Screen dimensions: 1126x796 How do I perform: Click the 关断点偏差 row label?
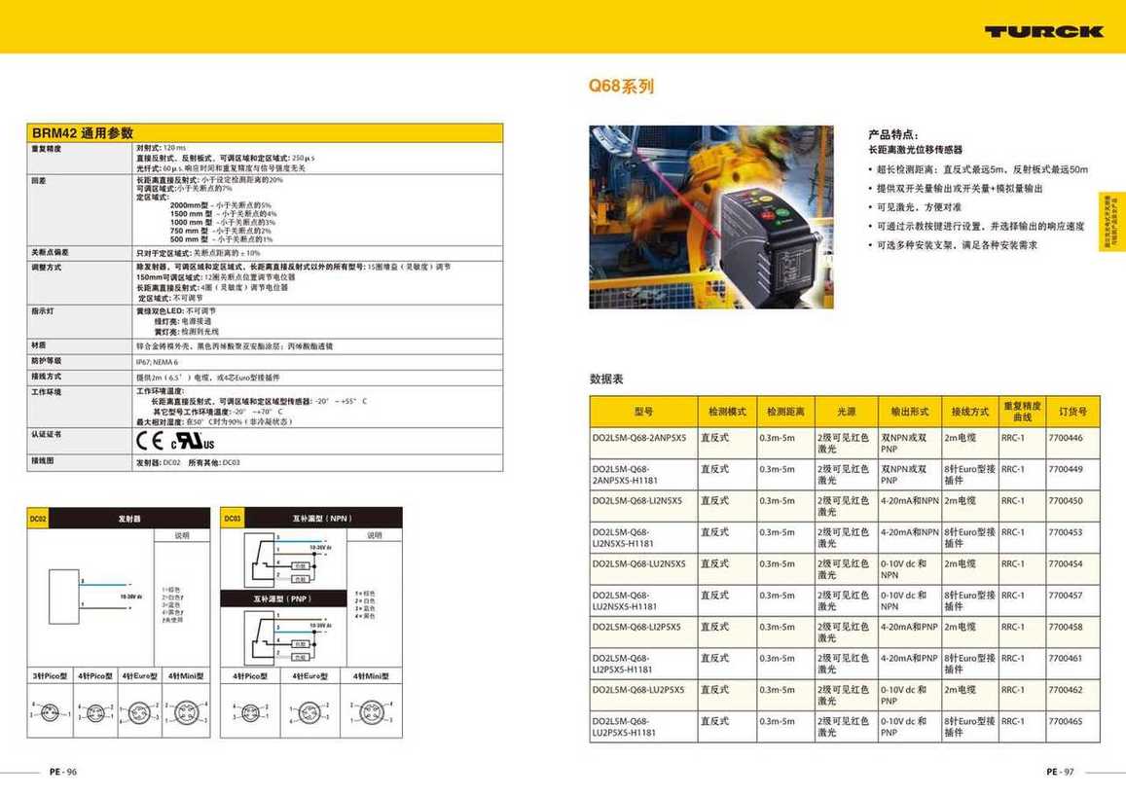(50, 253)
